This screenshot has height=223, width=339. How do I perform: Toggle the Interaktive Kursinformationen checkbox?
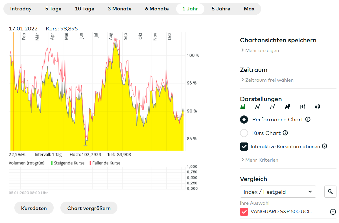pos(244,146)
